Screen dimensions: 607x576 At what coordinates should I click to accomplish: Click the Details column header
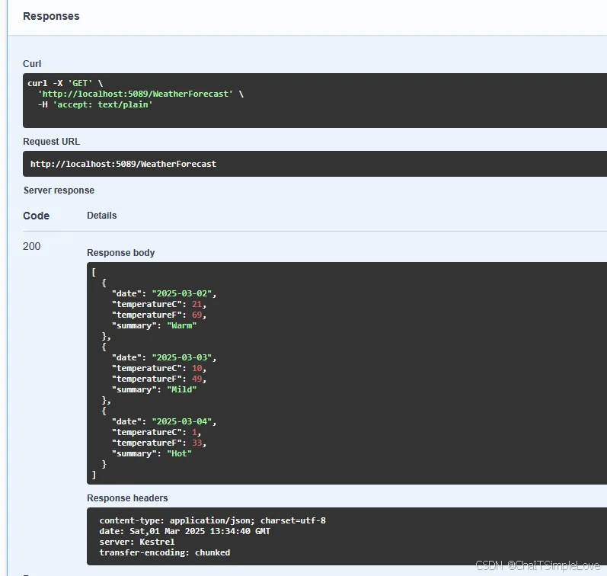pyautogui.click(x=101, y=216)
